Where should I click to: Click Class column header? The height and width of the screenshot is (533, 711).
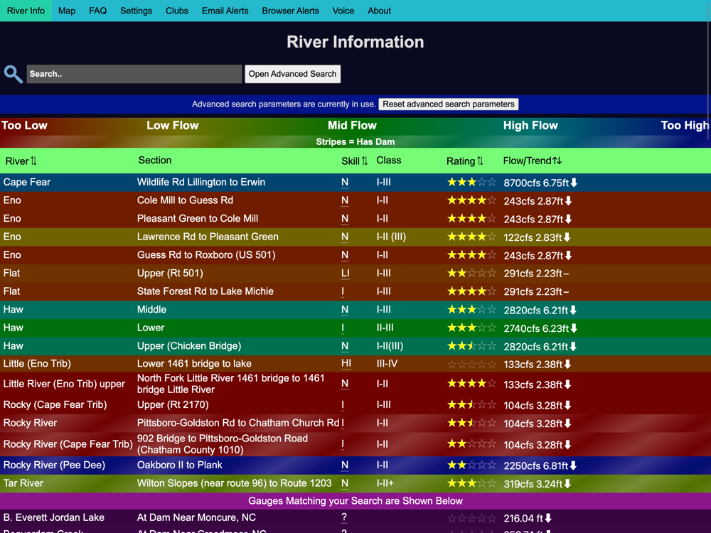pos(389,160)
